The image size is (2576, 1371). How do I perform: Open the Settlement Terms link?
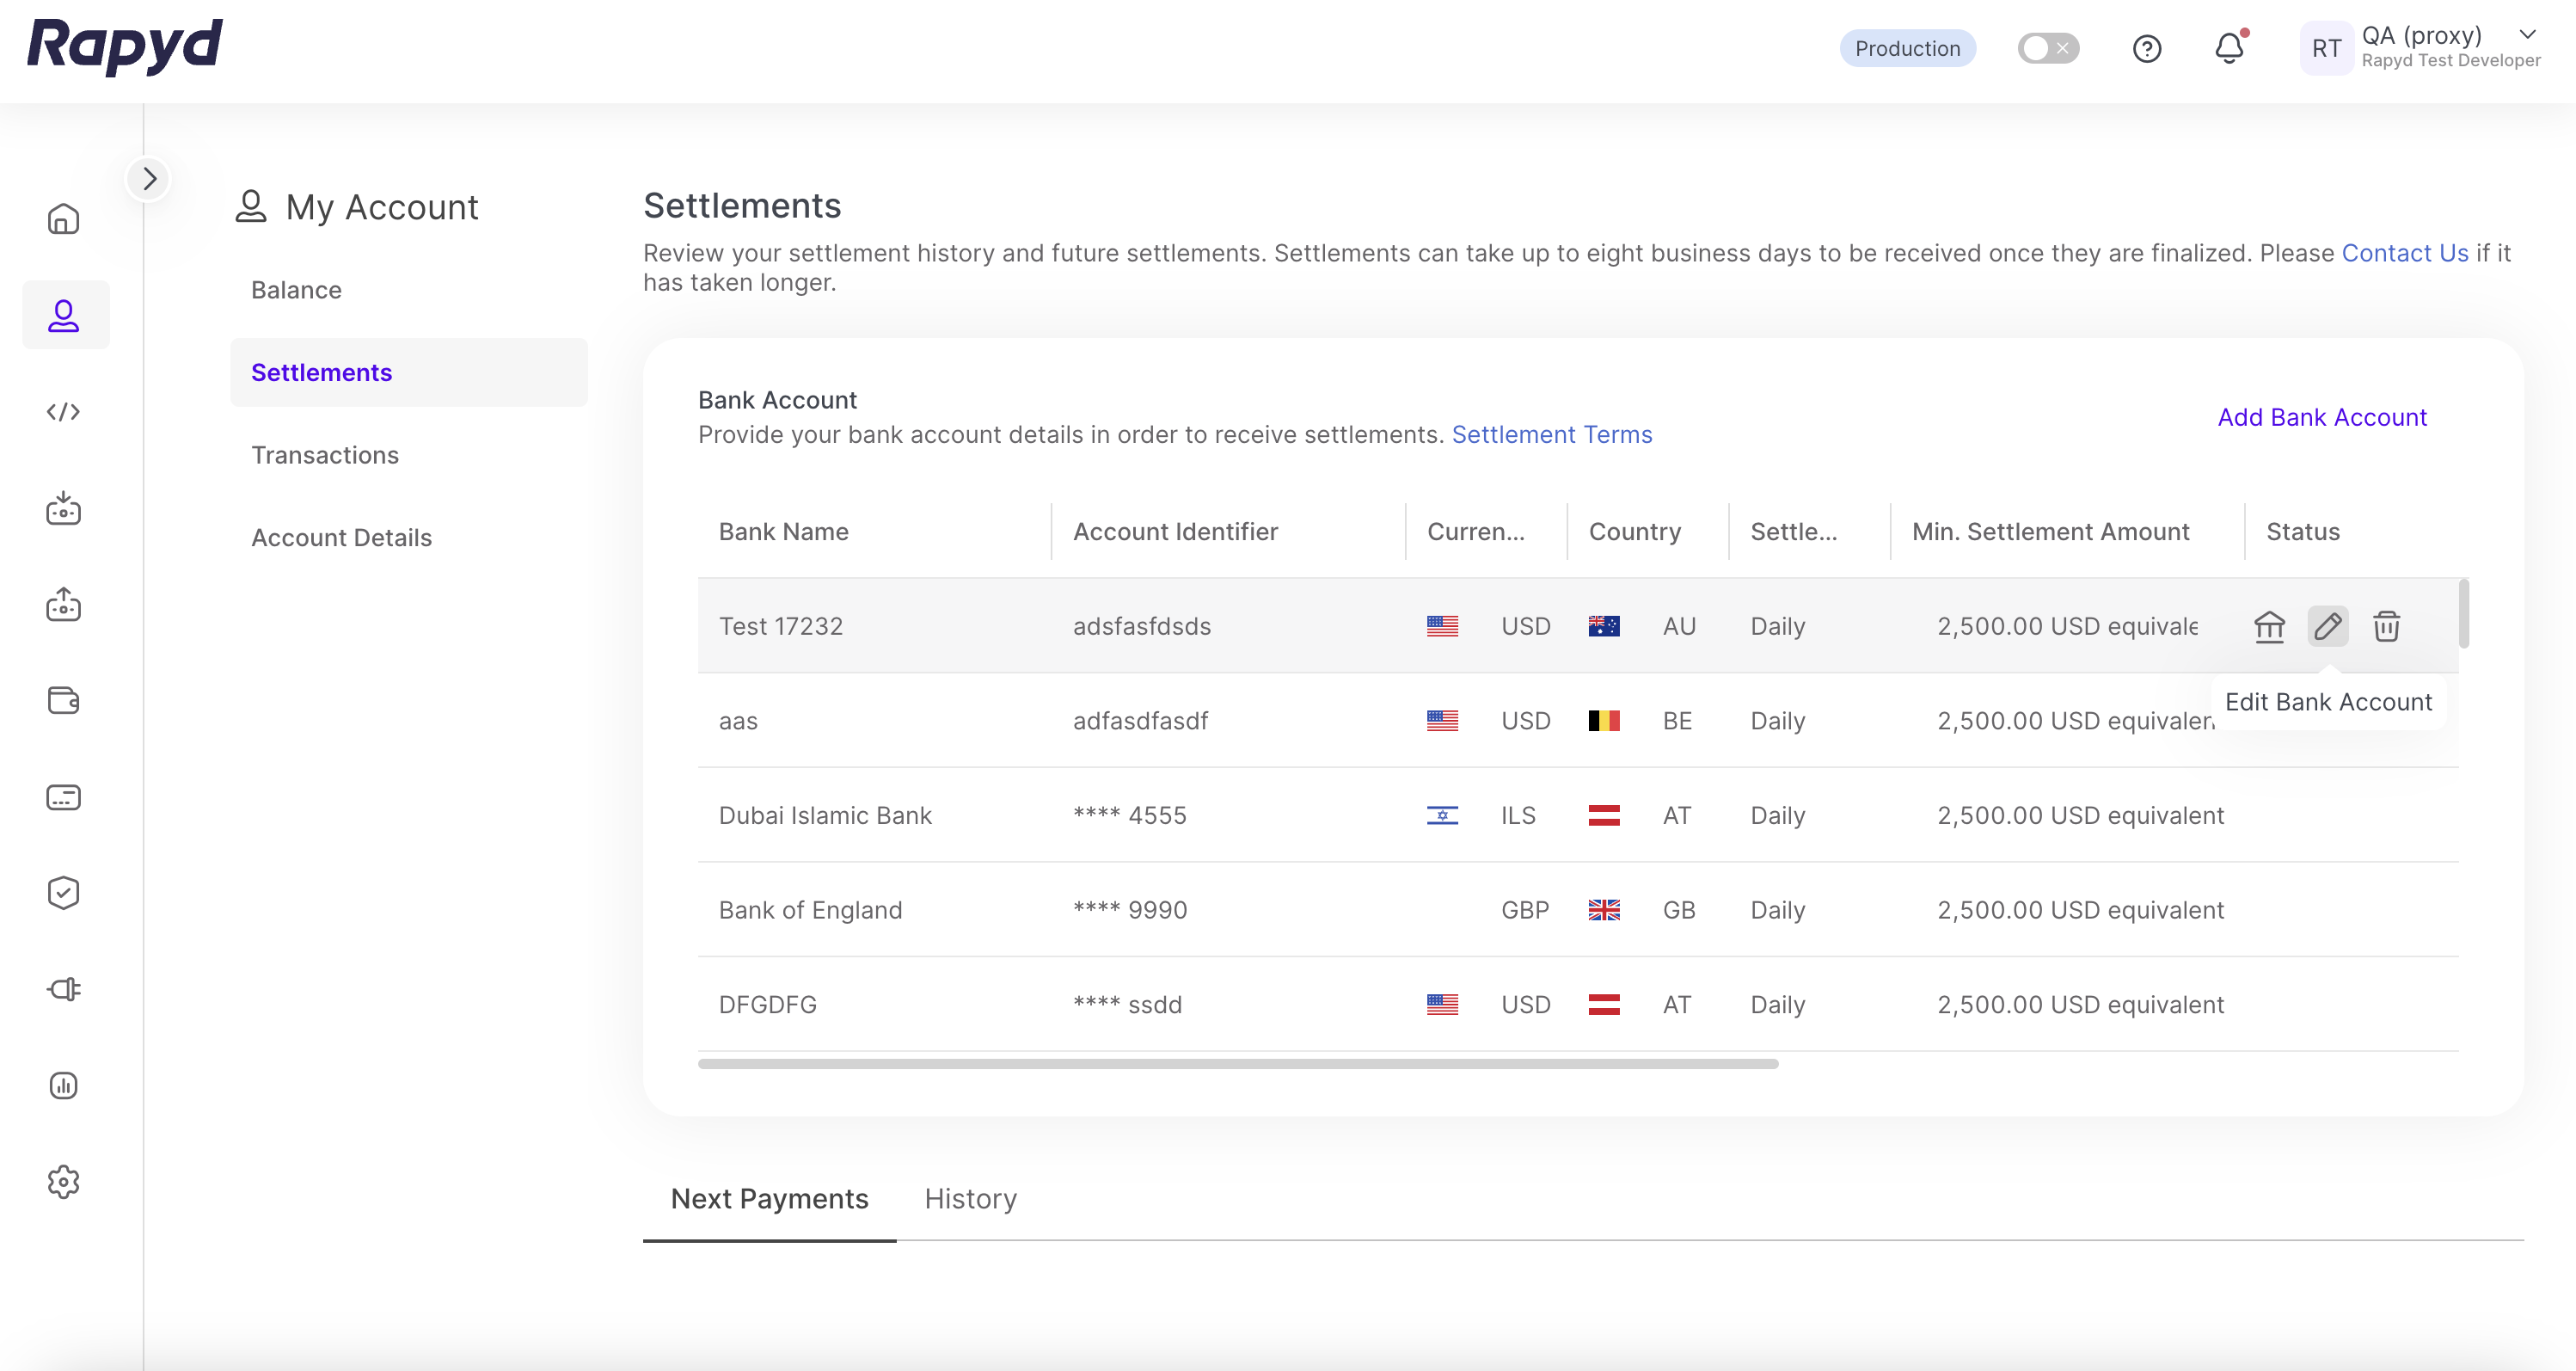[x=1552, y=434]
